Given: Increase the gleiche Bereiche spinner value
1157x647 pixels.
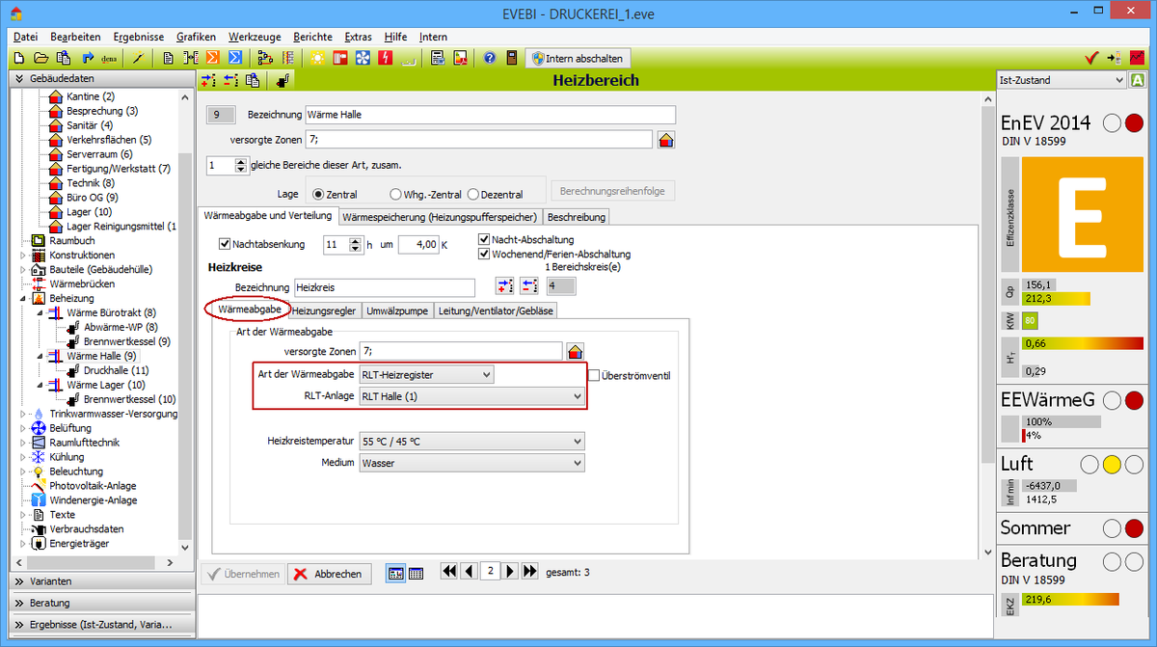Looking at the screenshot, I should [x=241, y=161].
